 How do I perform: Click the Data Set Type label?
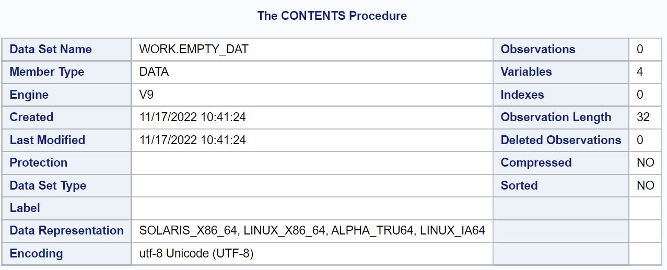48,185
